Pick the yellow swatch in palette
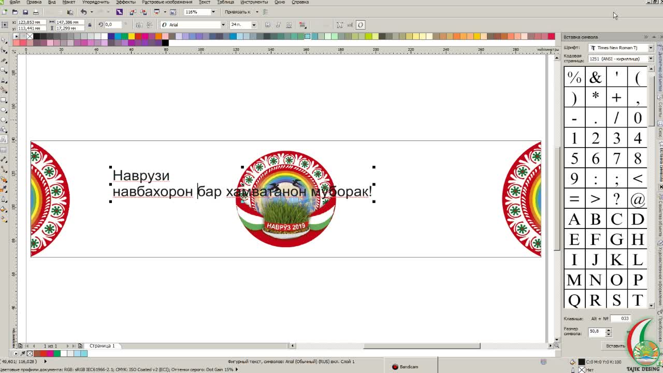The image size is (663, 373). [x=131, y=36]
